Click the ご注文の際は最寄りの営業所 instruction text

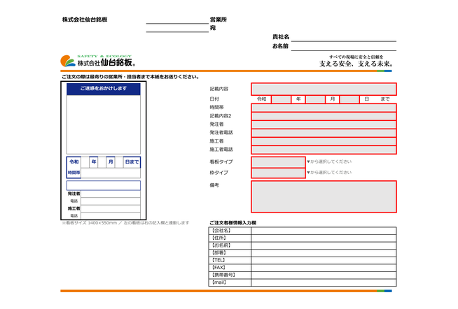pyautogui.click(x=130, y=77)
